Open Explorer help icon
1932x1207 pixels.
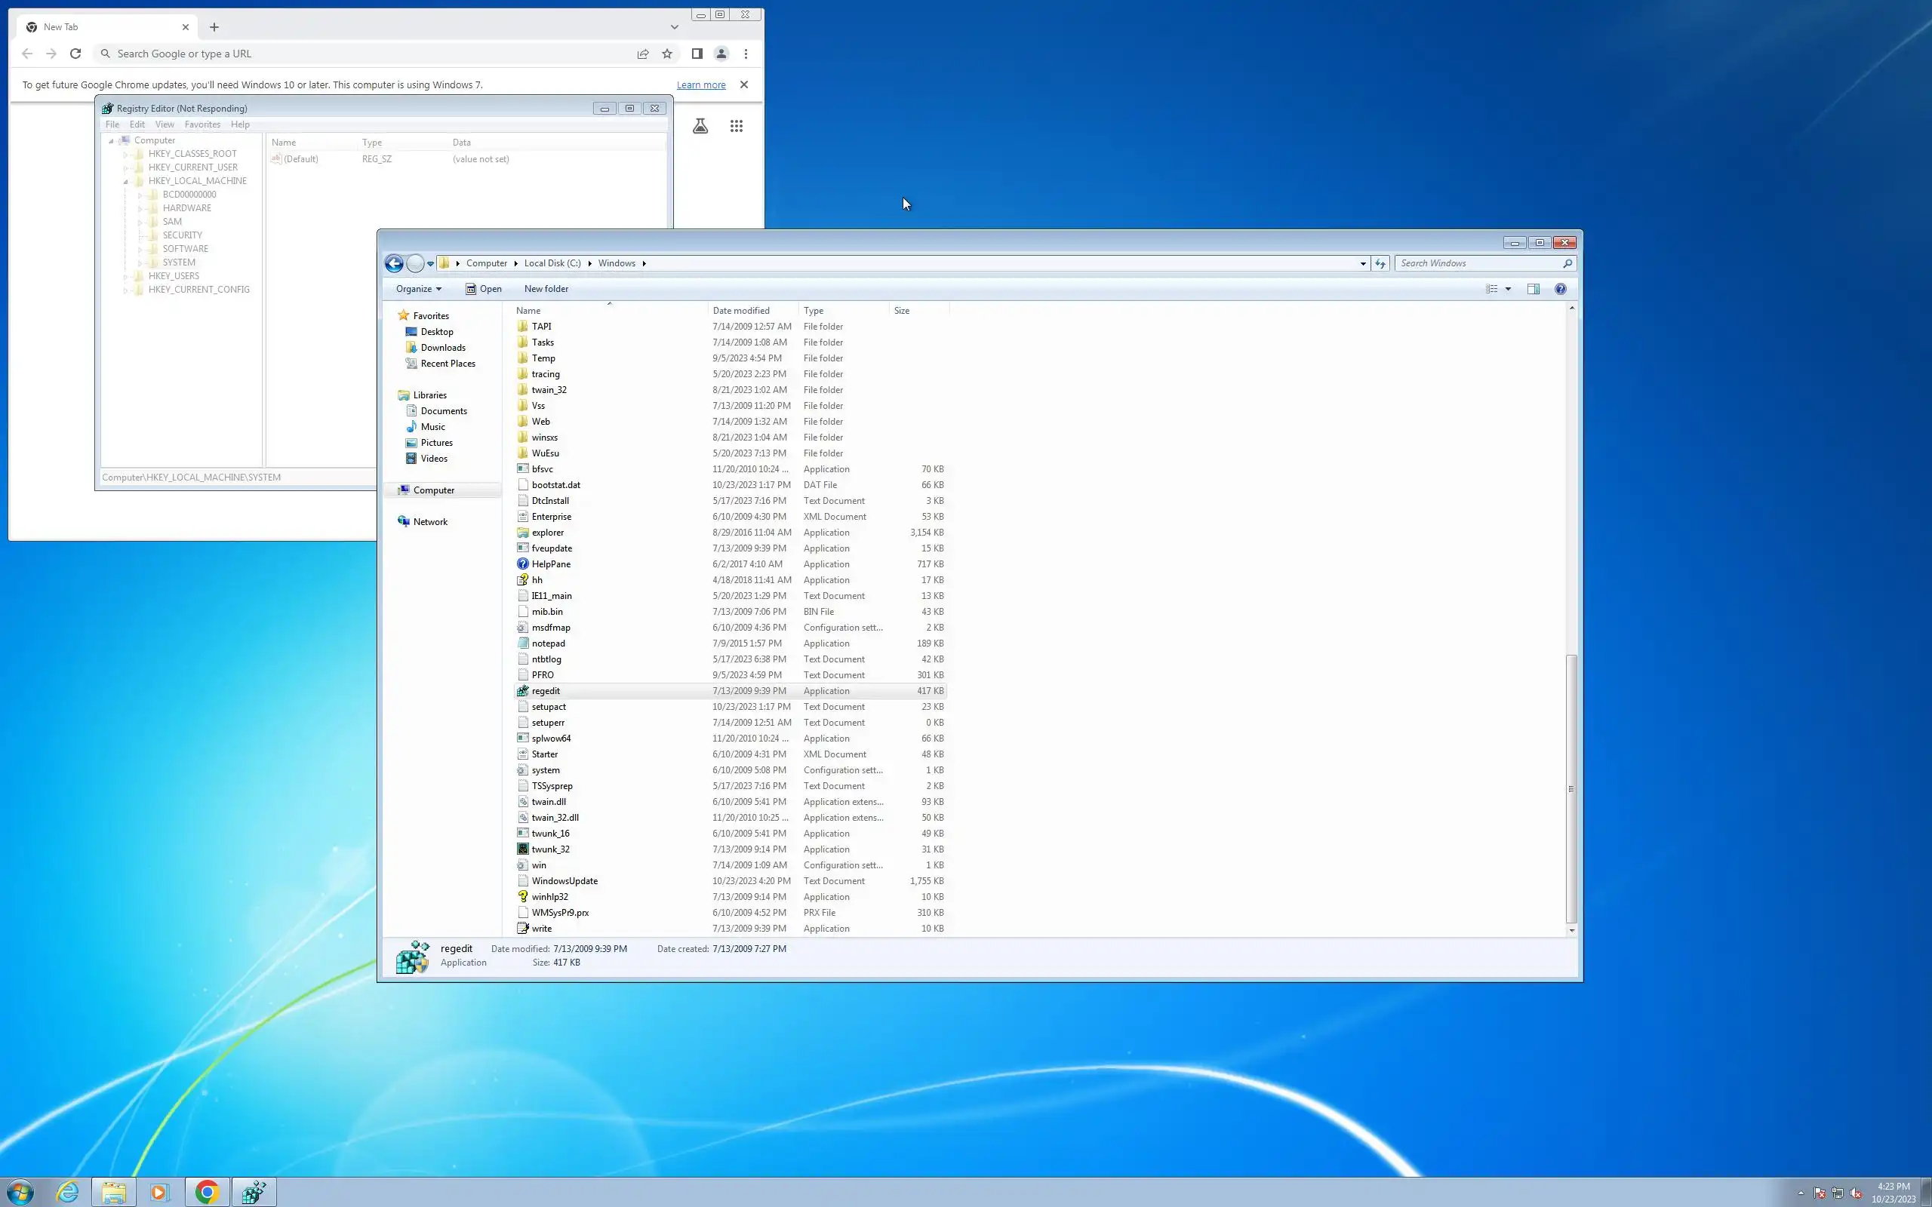point(1560,289)
